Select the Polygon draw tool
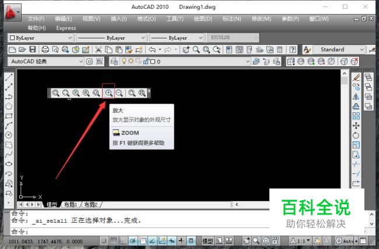This screenshot has height=249, width=379. coord(9,106)
